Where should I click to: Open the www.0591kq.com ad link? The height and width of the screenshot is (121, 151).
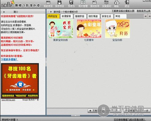[x=8, y=100]
